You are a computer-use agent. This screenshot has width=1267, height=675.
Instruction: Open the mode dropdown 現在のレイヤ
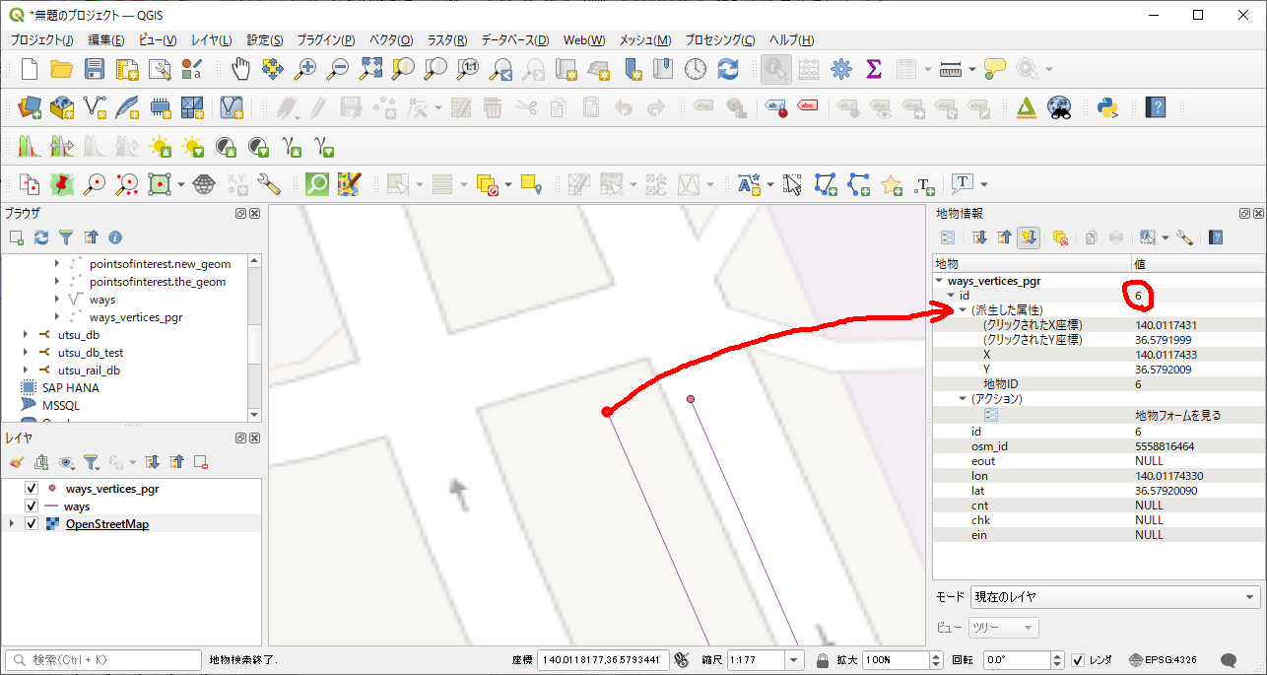click(x=1114, y=597)
